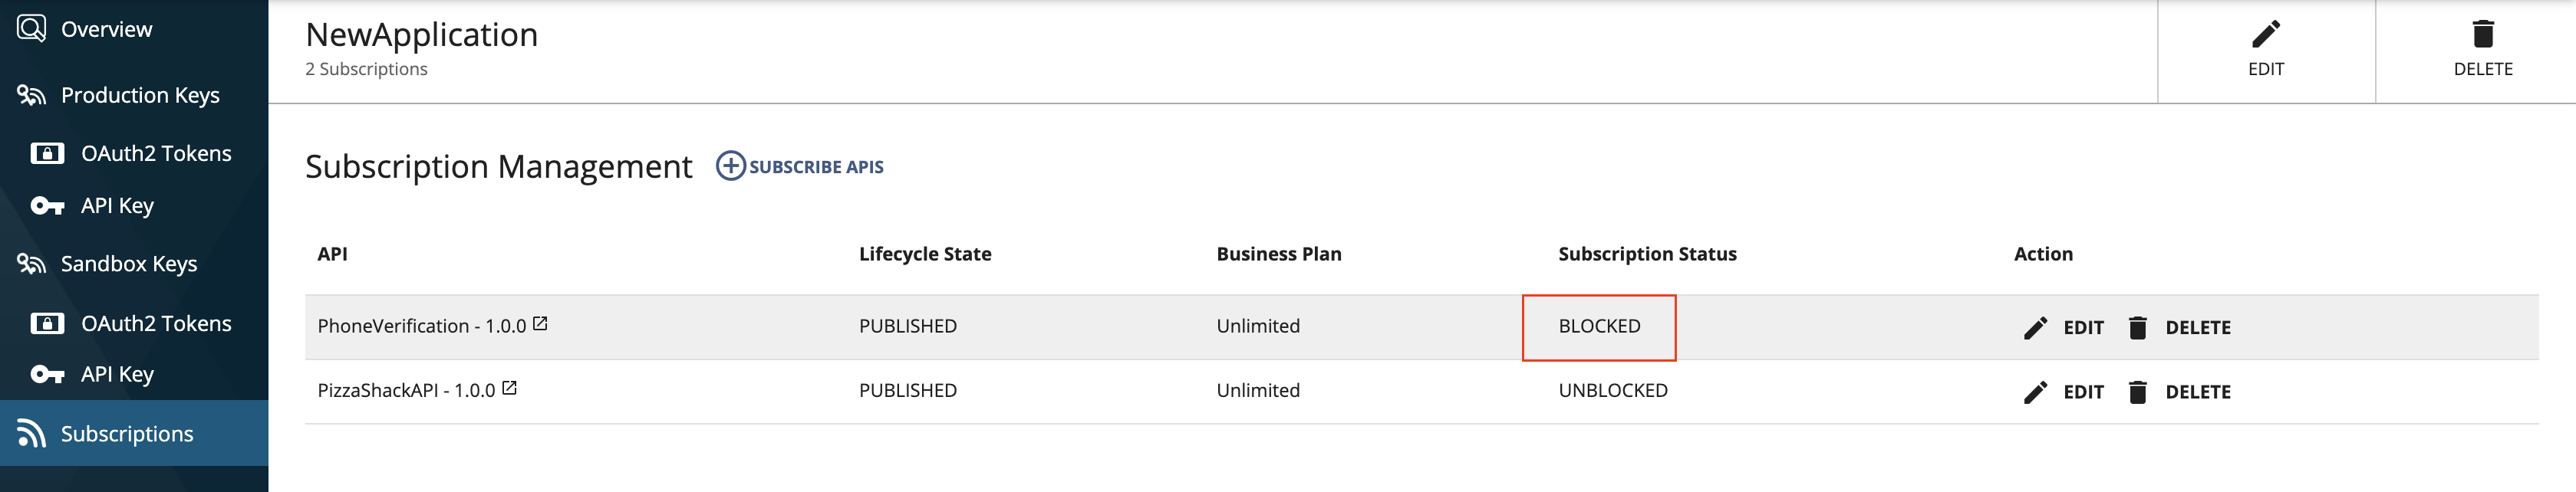Select Sandbox Keys in the sidebar
The image size is (2576, 492).
[129, 264]
